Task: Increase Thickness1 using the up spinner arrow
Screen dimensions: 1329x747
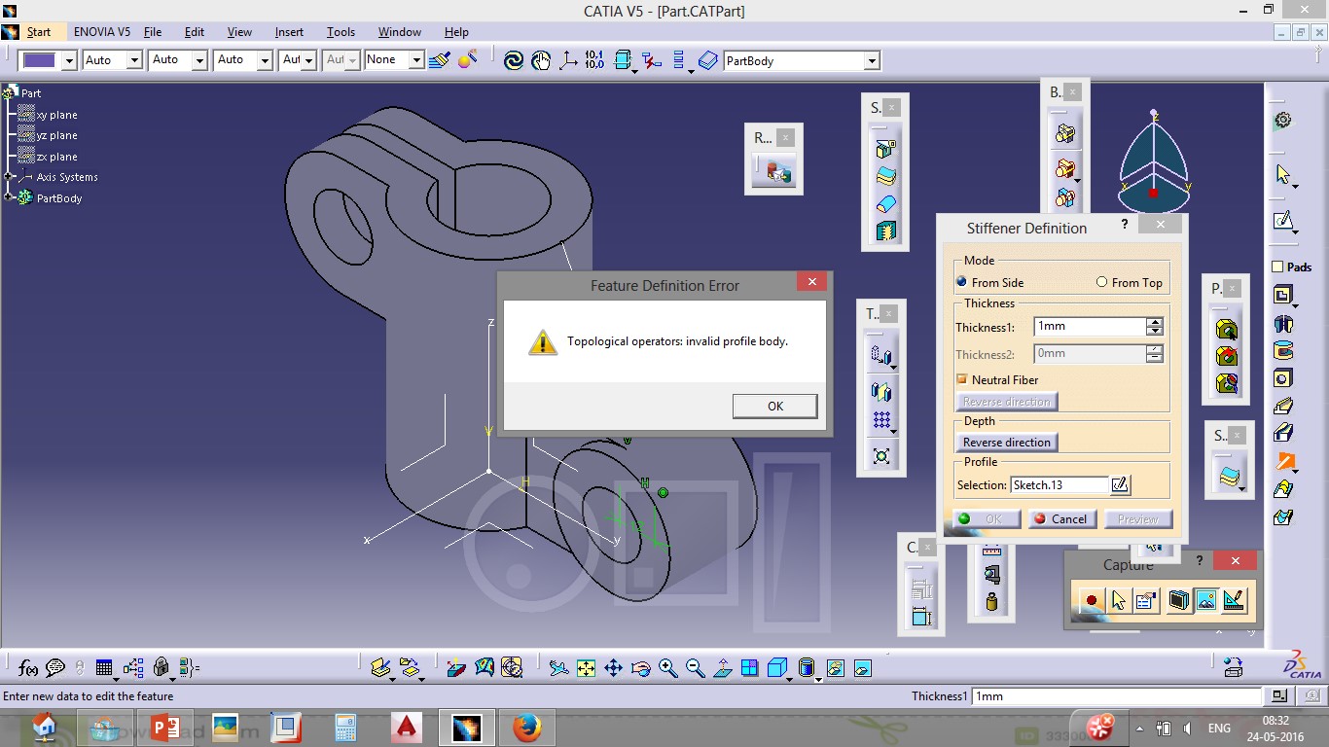Action: click(x=1155, y=322)
